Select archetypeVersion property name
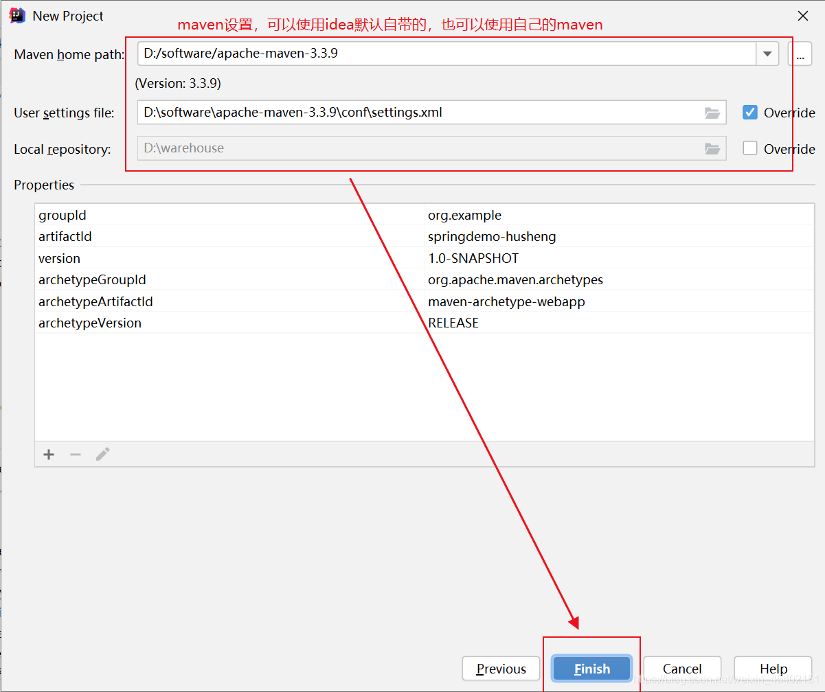Image resolution: width=825 pixels, height=692 pixels. click(x=90, y=323)
